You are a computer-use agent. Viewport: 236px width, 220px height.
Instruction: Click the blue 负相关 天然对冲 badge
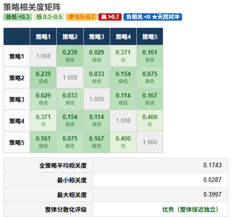point(153,17)
